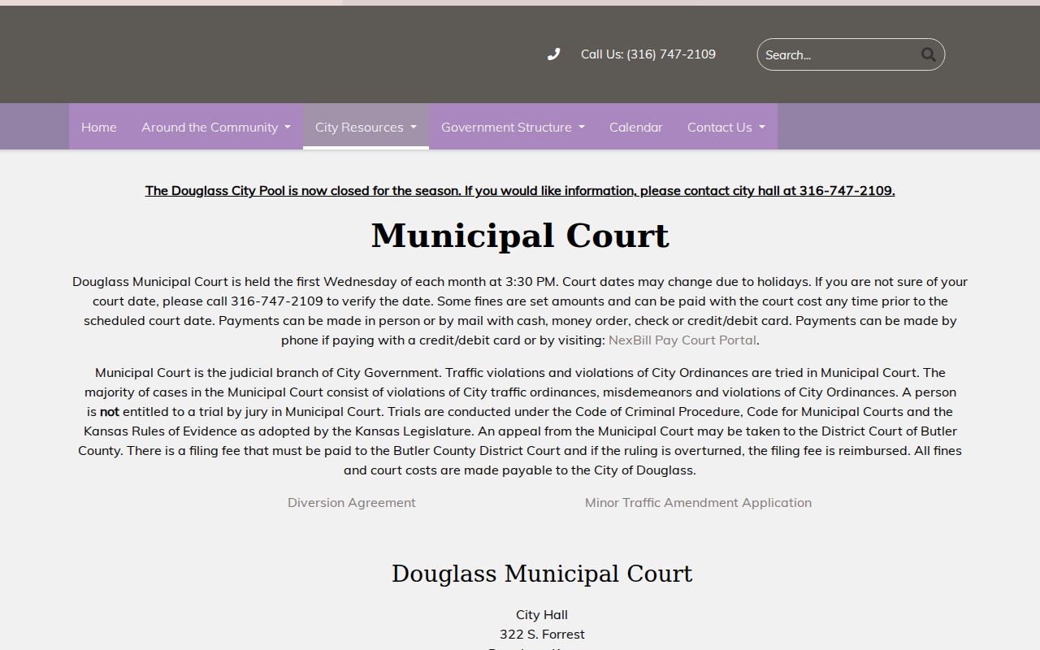
Task: Click the City Hall address line
Action: pyautogui.click(x=542, y=615)
